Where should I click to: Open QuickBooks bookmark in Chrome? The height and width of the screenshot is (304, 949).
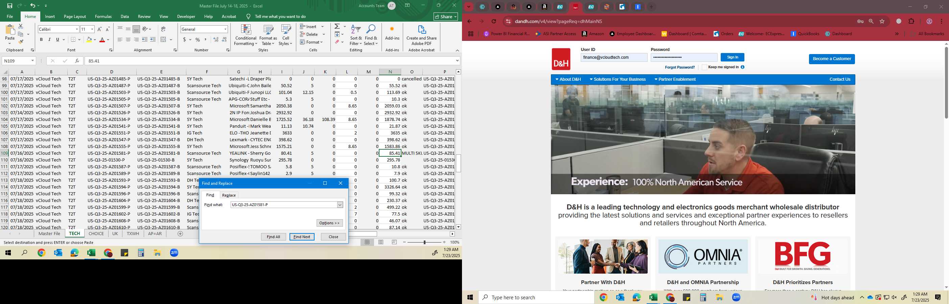(x=805, y=34)
